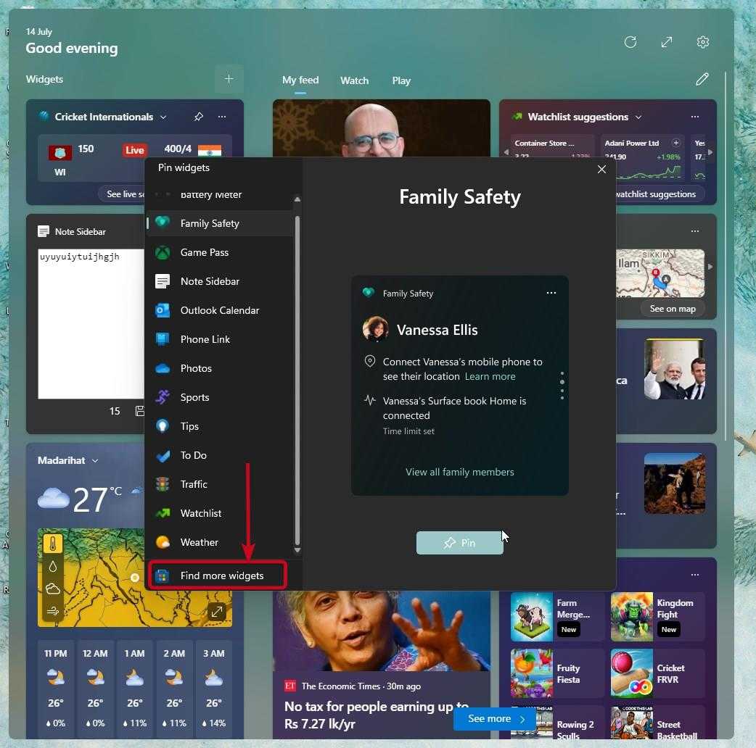756x748 pixels.
Task: Open Find more widgets
Action: tap(218, 575)
